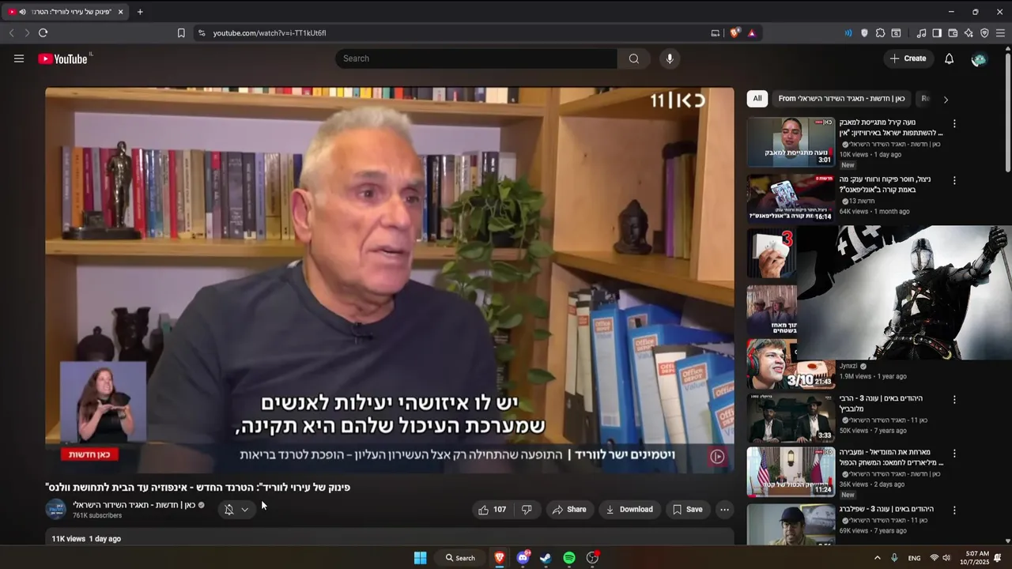Screen dimensions: 1012x569
Task: Save the video to a playlist
Action: pos(687,510)
